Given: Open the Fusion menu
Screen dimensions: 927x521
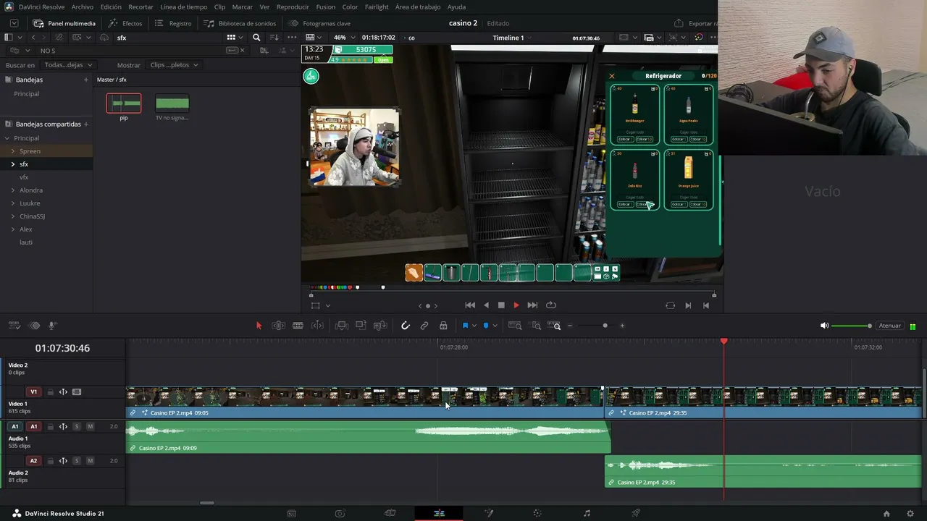Looking at the screenshot, I should point(326,7).
